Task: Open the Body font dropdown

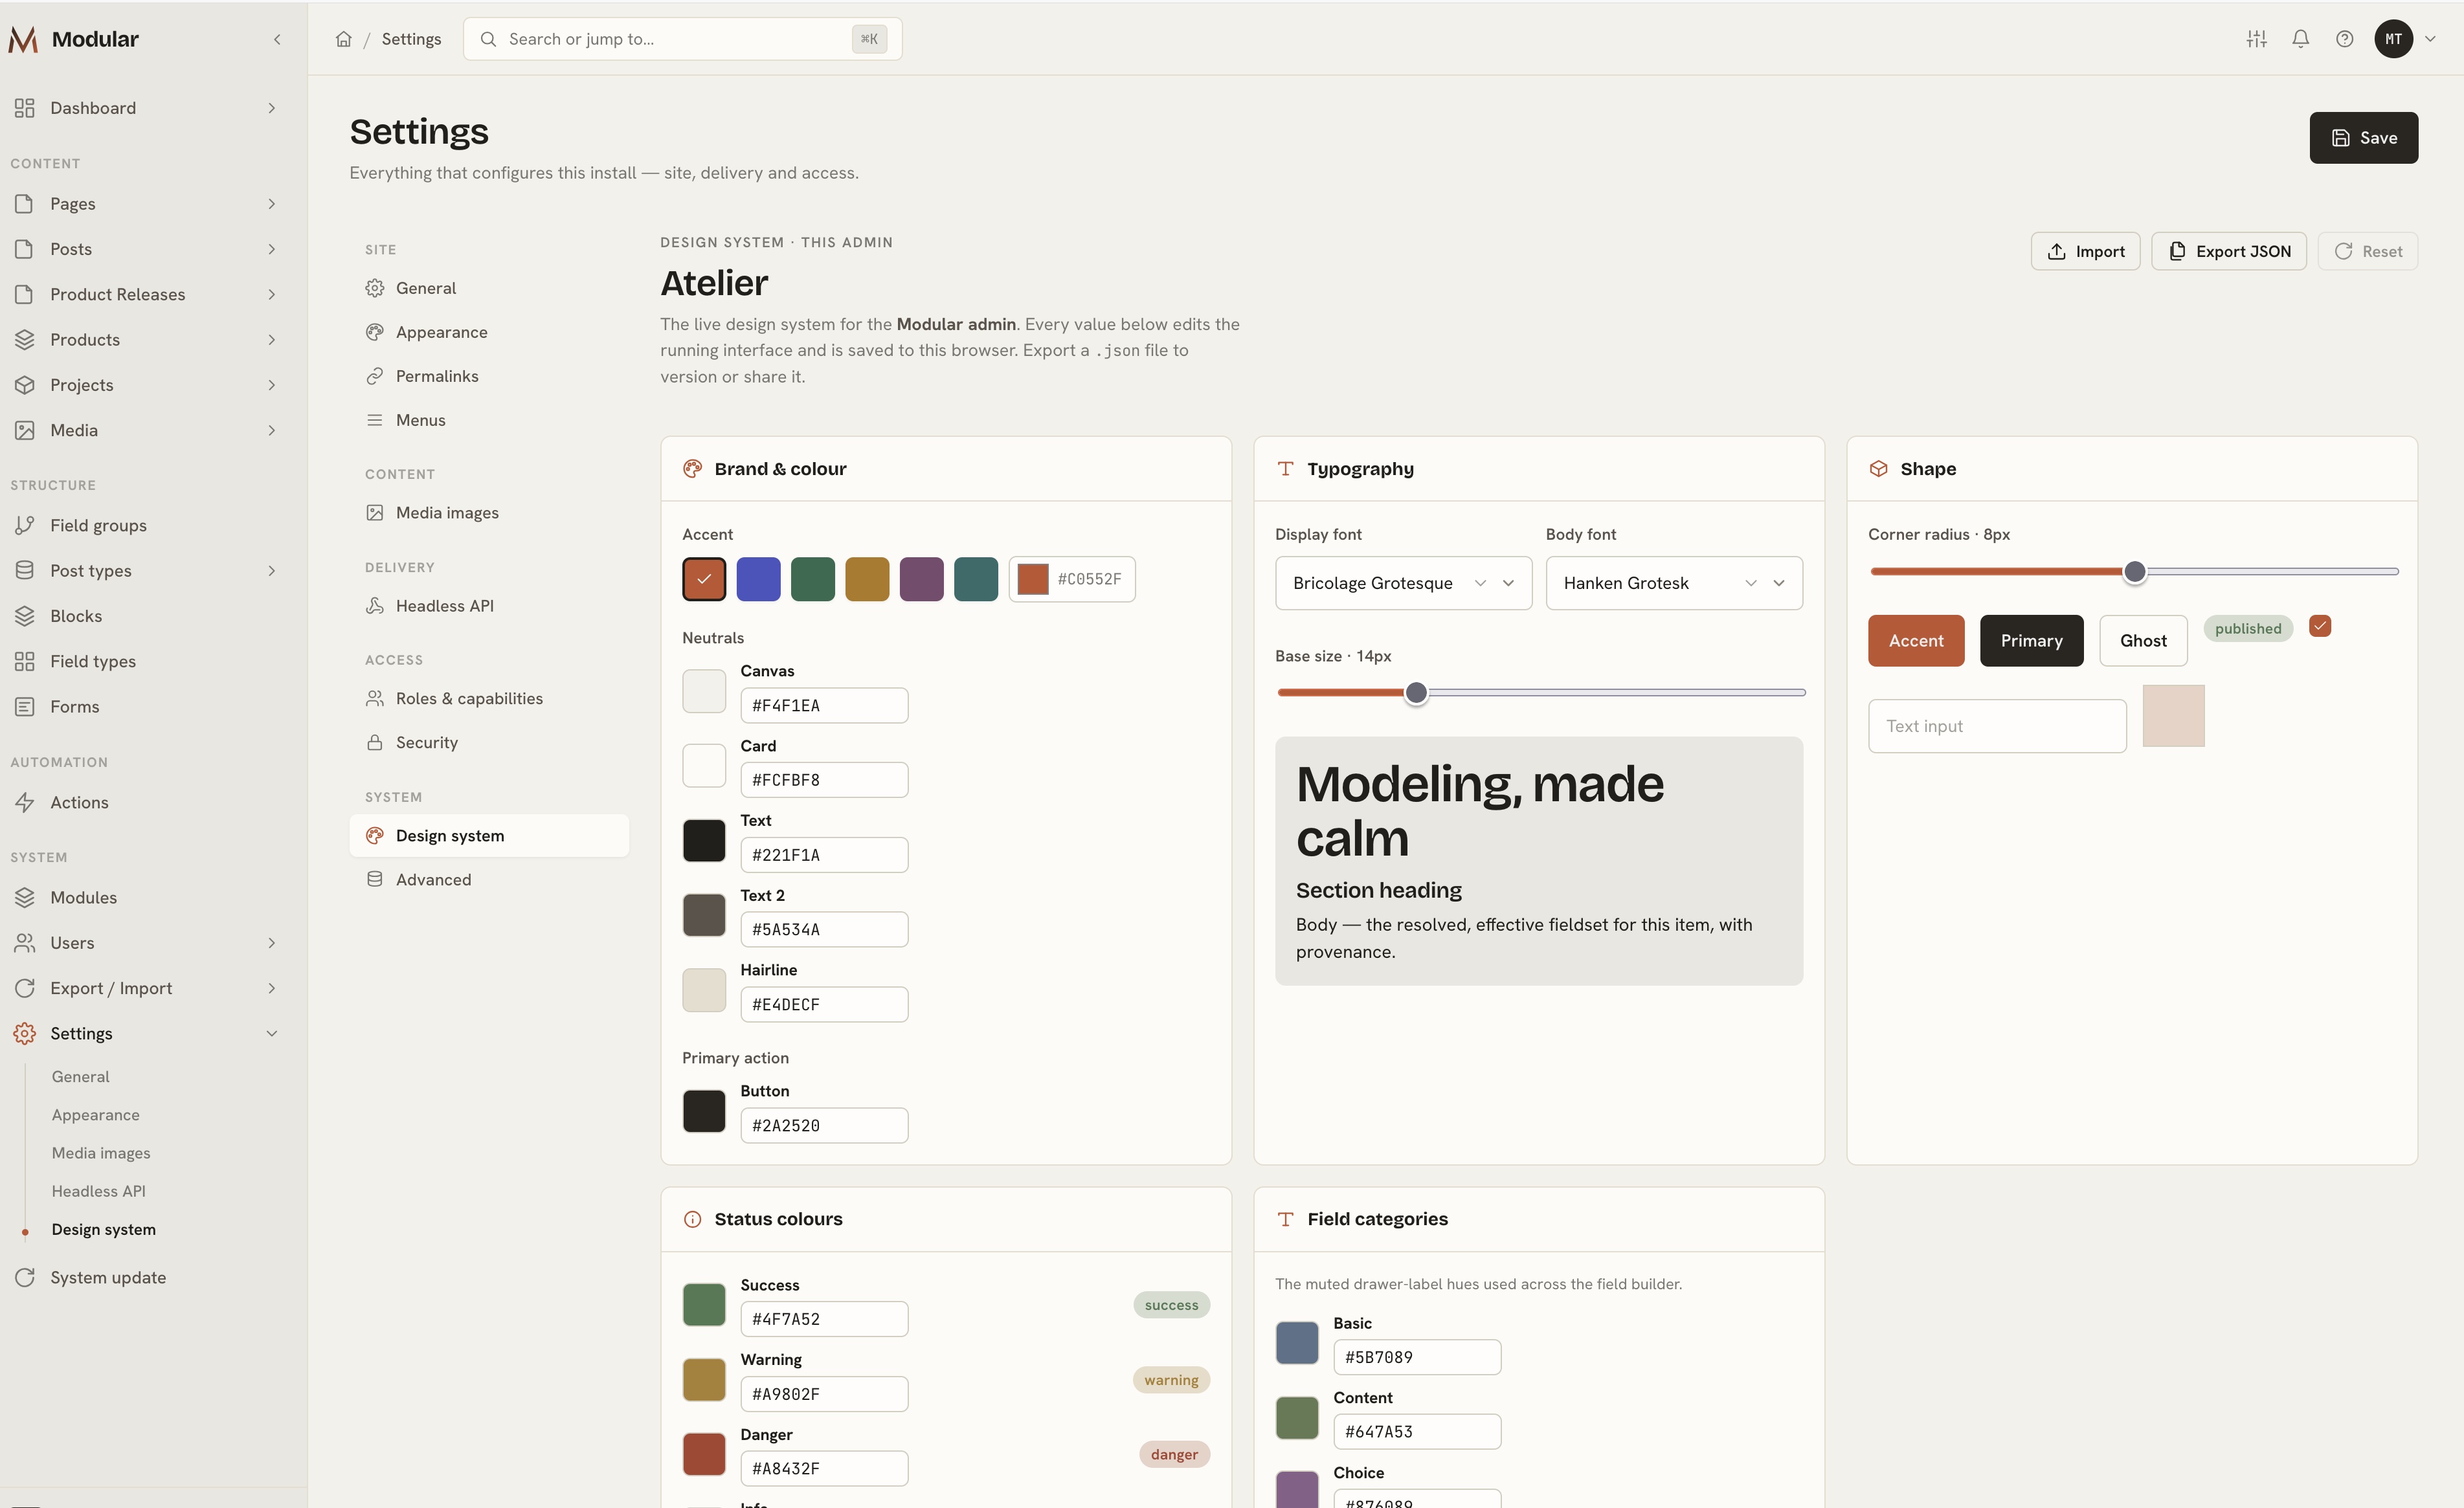Action: [x=1674, y=583]
